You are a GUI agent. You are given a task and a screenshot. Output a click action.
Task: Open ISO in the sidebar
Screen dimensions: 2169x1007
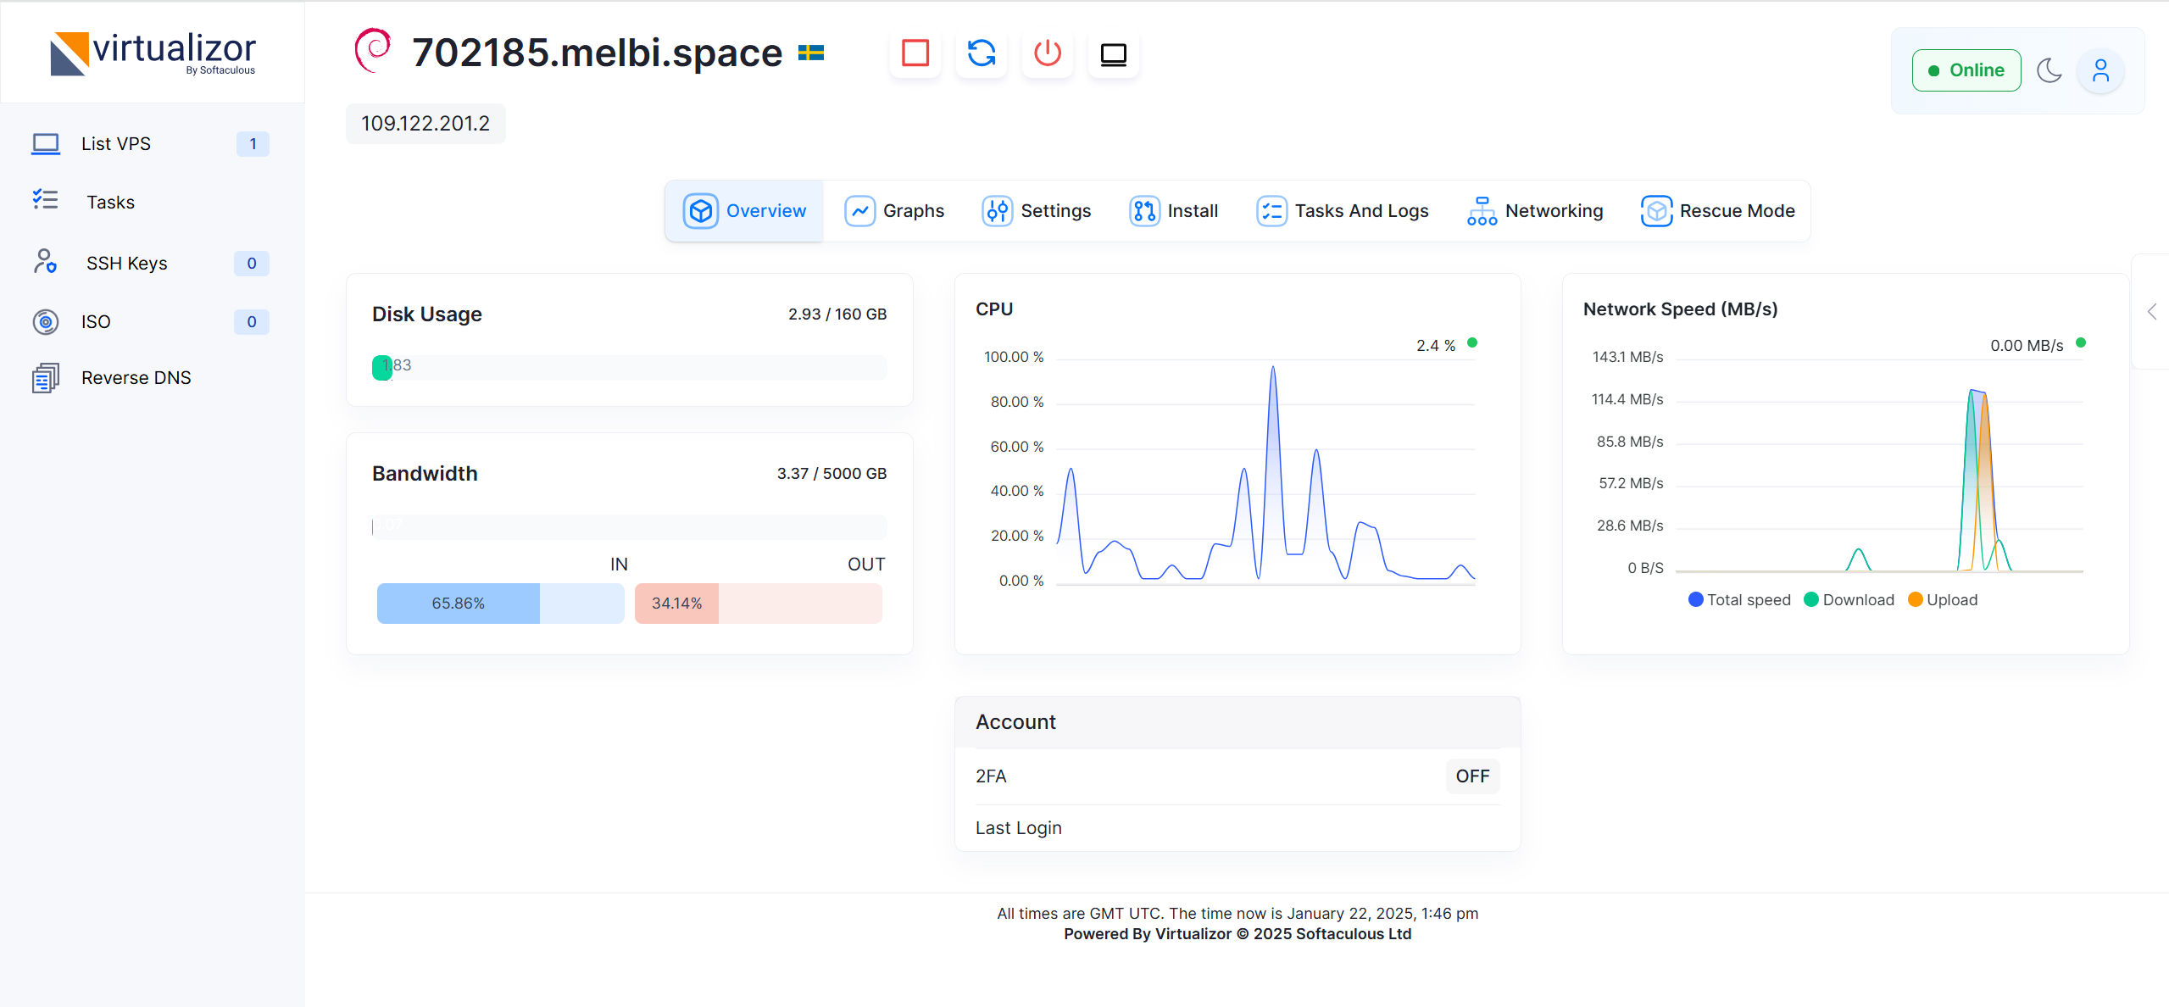pyautogui.click(x=152, y=322)
